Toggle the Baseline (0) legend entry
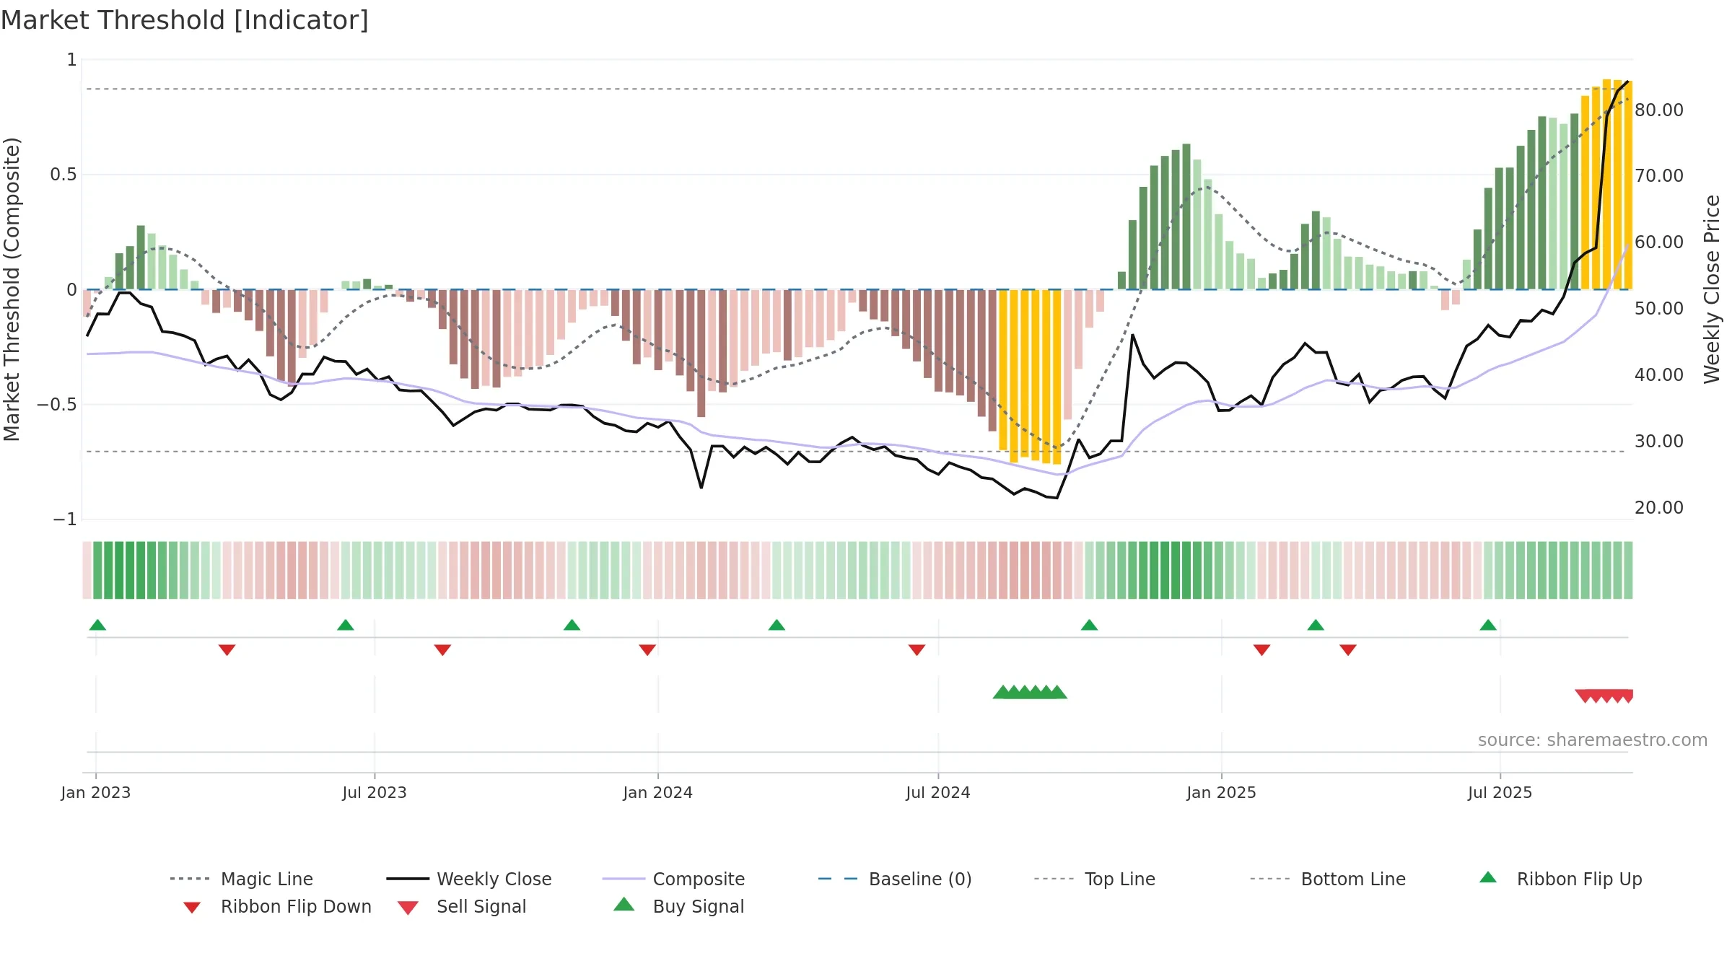Viewport: 1732px width, 974px height. point(895,879)
